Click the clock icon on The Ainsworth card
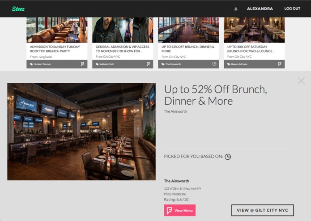 point(214,64)
